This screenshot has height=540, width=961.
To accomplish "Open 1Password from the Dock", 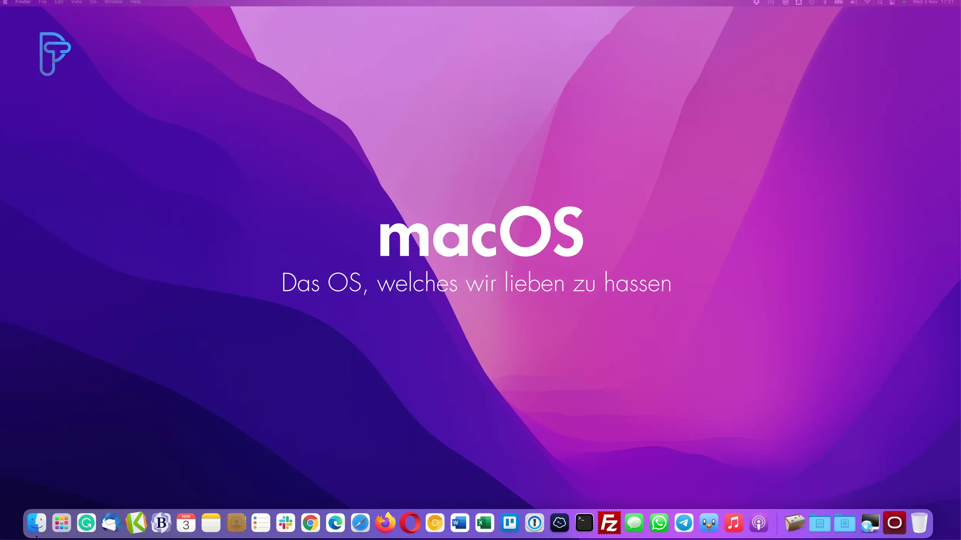I will [535, 523].
